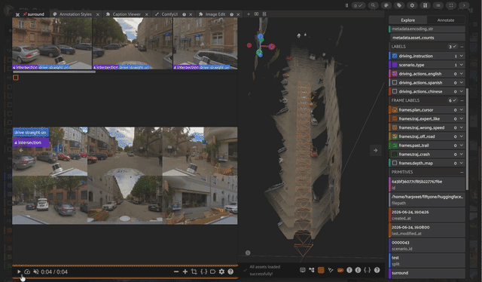Image resolution: width=482 pixels, height=282 pixels.
Task: Toggle the frames.past_trail checkbox
Action: [395, 146]
